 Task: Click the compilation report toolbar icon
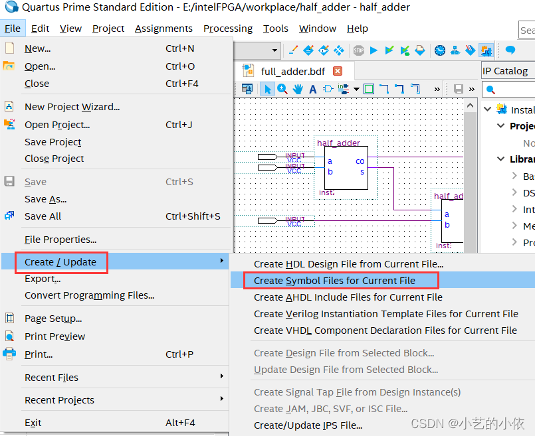419,50
